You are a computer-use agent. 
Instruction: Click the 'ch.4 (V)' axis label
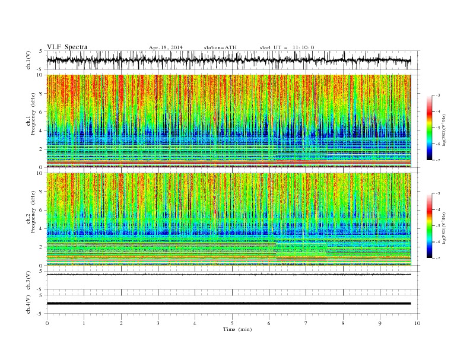(28, 305)
